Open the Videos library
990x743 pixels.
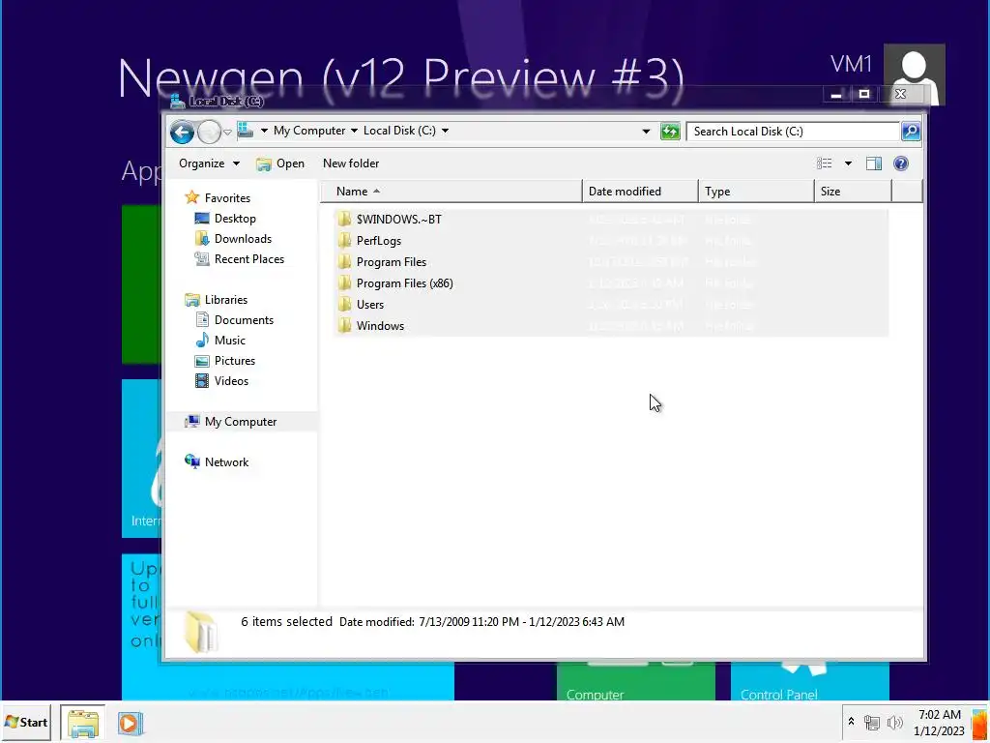coord(231,381)
